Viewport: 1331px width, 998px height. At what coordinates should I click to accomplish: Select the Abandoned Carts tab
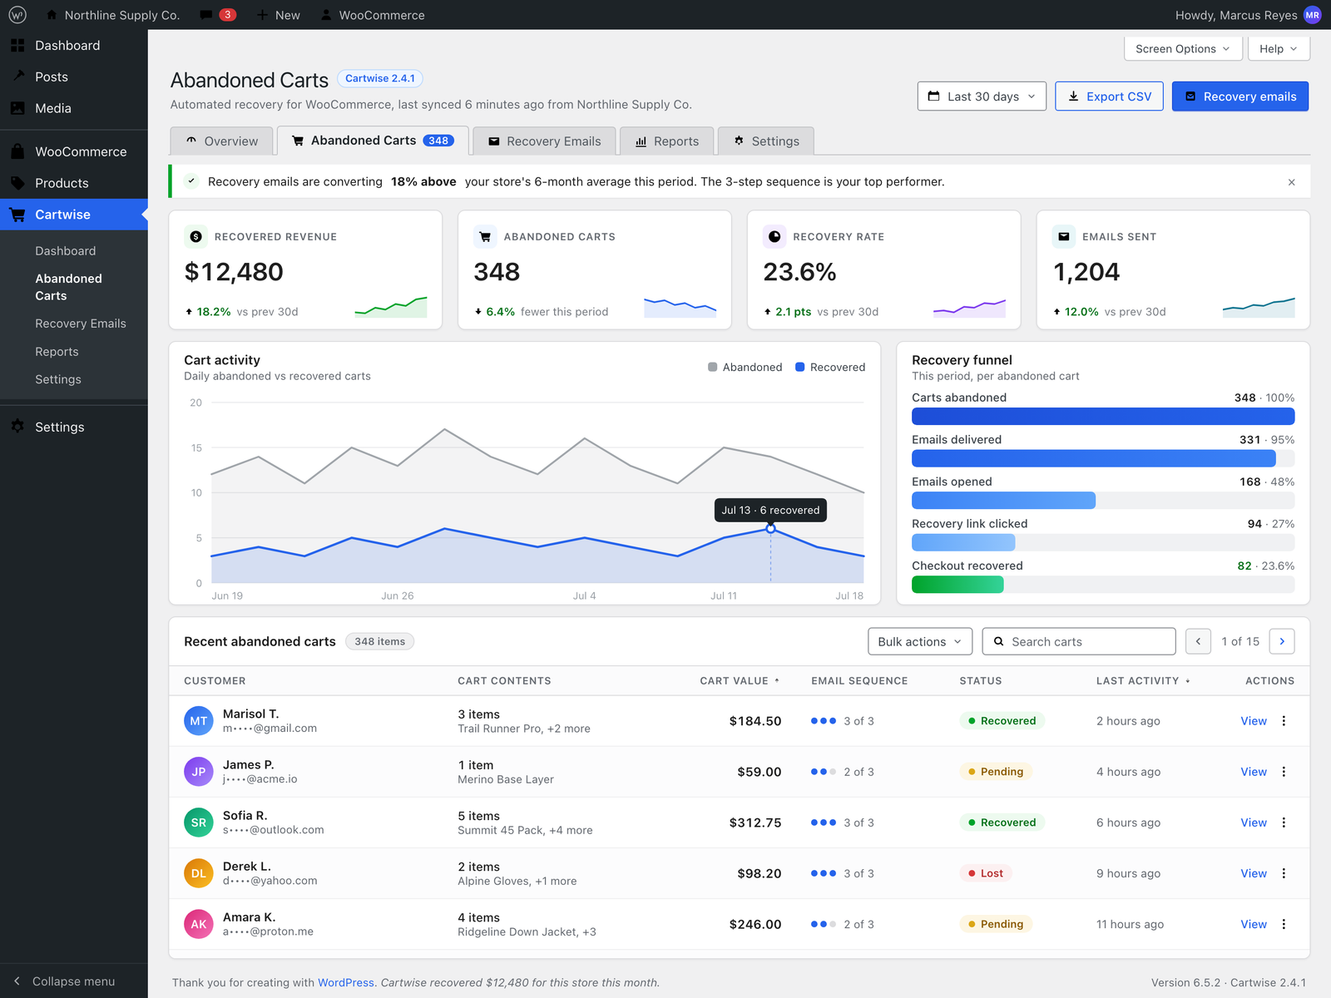[x=373, y=141]
